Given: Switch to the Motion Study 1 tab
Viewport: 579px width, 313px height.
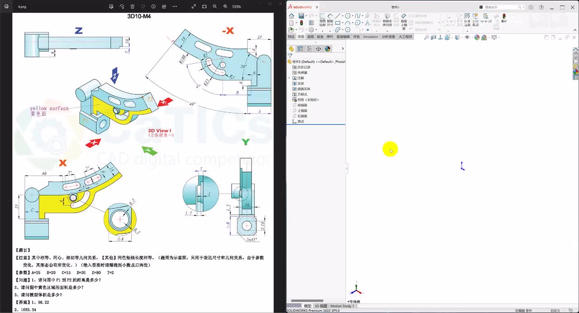Looking at the screenshot, I should coord(342,306).
